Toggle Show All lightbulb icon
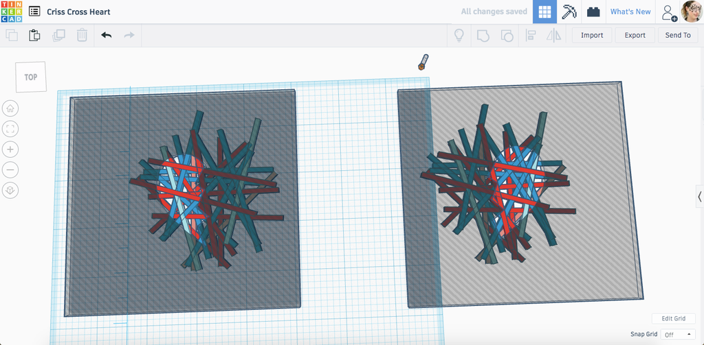704x345 pixels. [459, 36]
